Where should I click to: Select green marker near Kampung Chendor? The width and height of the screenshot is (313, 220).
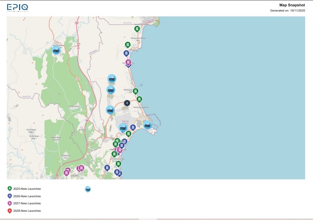[x=137, y=29]
